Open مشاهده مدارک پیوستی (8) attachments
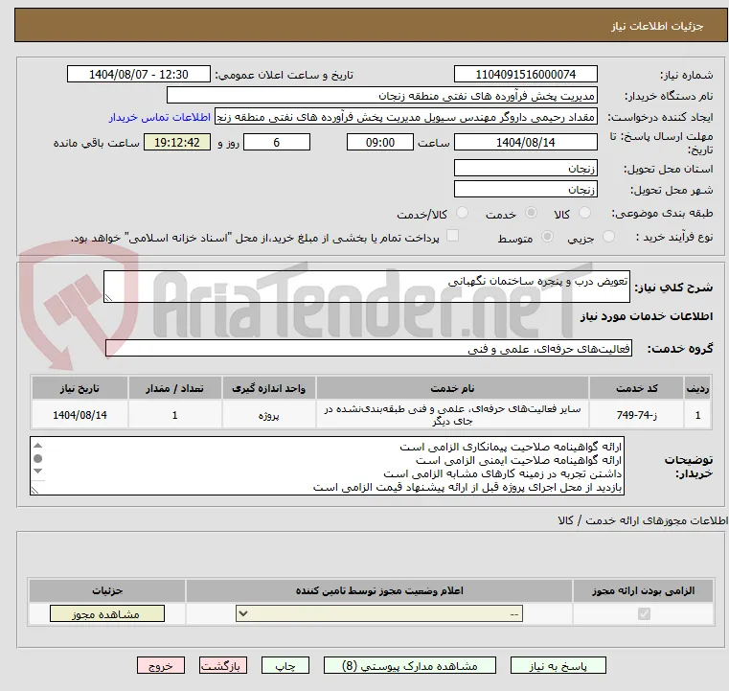This screenshot has height=691, width=729. click(x=410, y=665)
